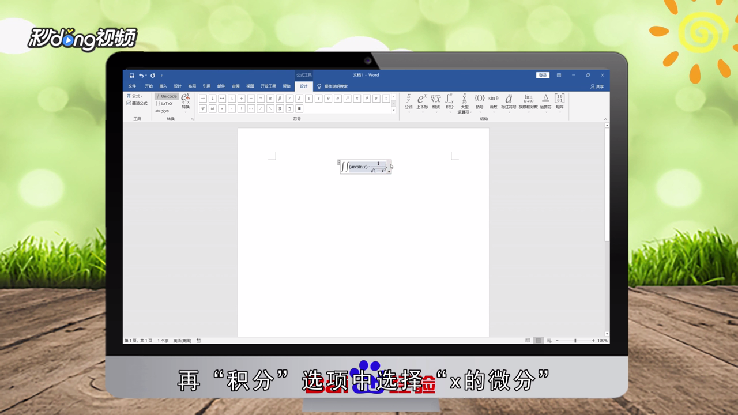Switch to the 布局 Layout tab
Viewport: 738px width, 415px height.
(192, 86)
